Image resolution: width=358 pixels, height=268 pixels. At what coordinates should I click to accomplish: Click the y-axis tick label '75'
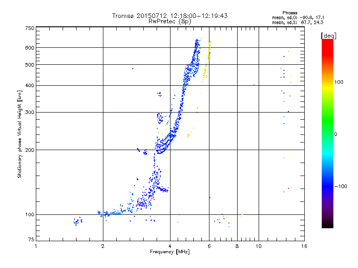click(x=31, y=239)
